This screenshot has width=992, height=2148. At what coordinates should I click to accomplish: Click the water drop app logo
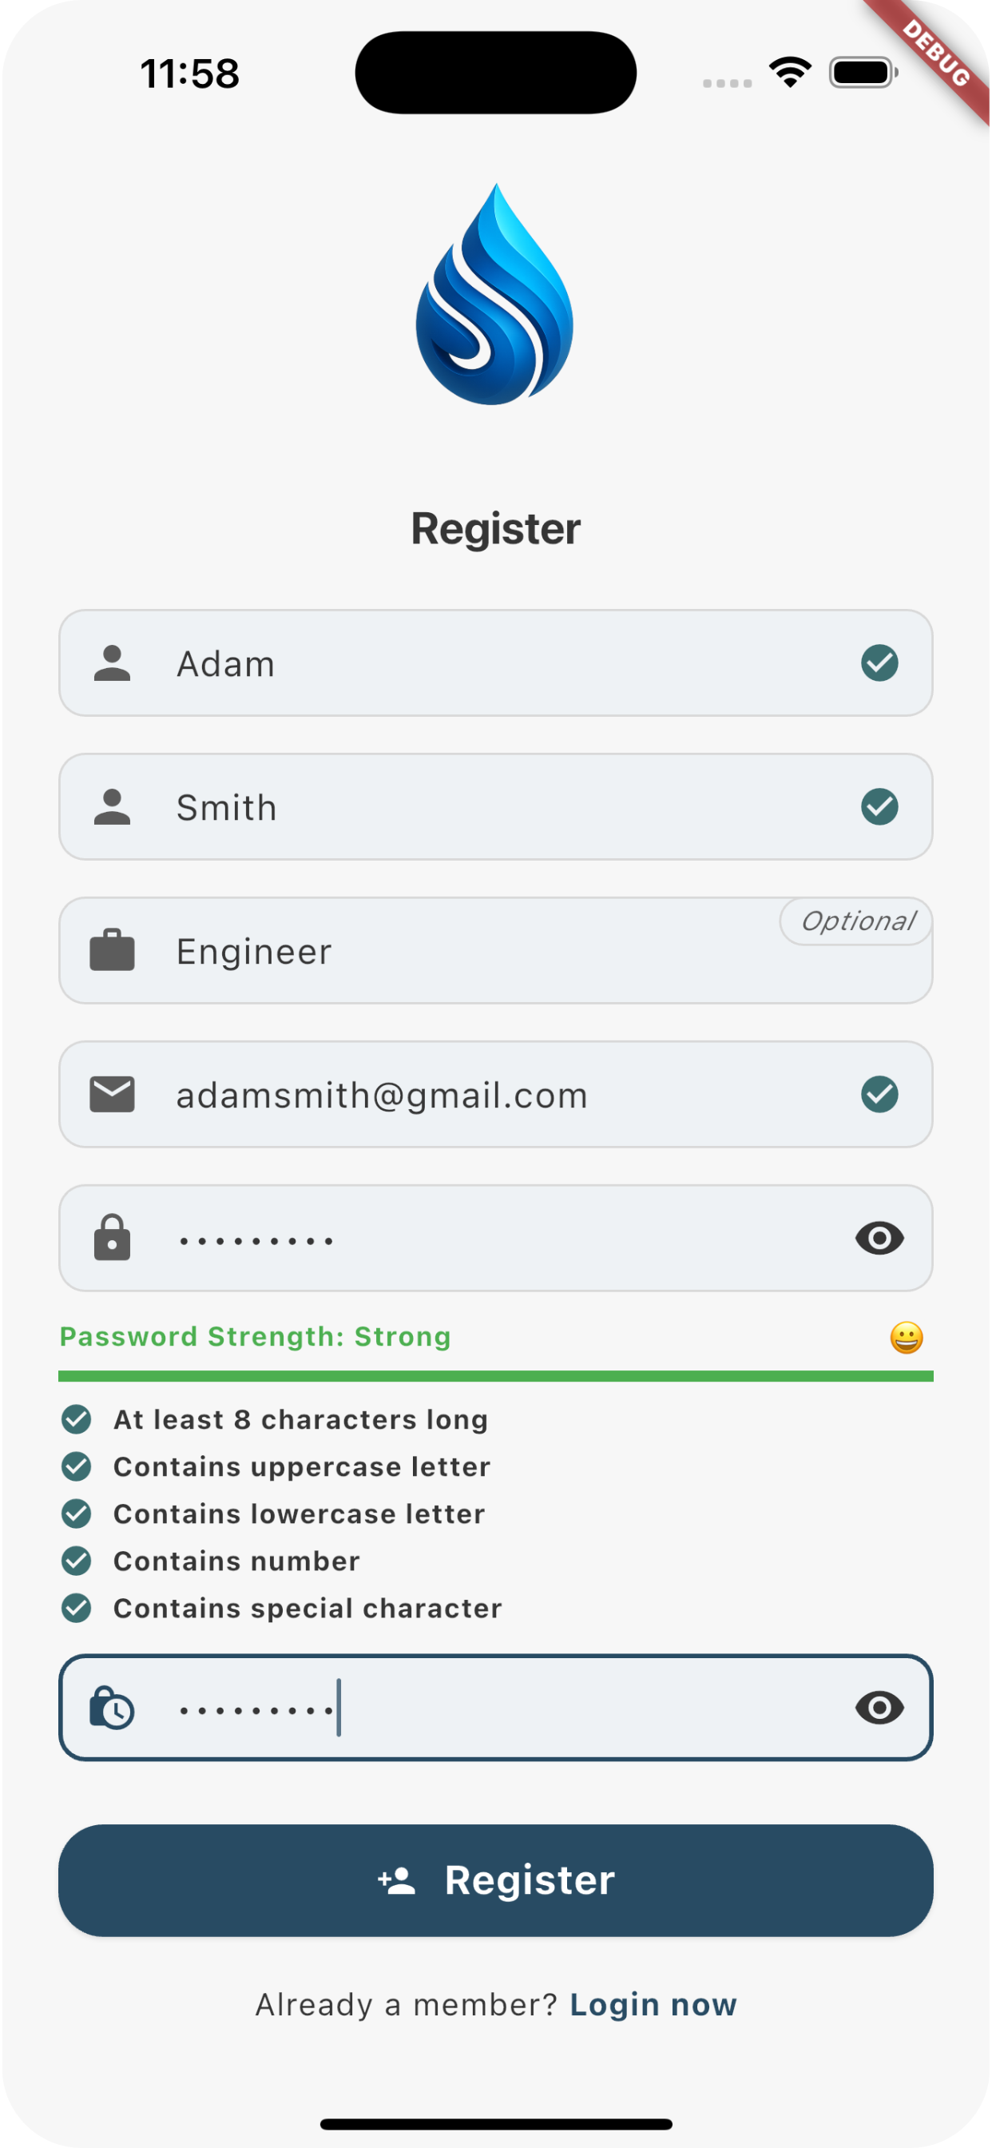pyautogui.click(x=495, y=294)
